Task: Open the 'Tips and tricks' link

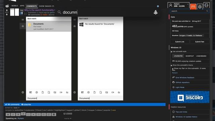Action: [181, 112]
